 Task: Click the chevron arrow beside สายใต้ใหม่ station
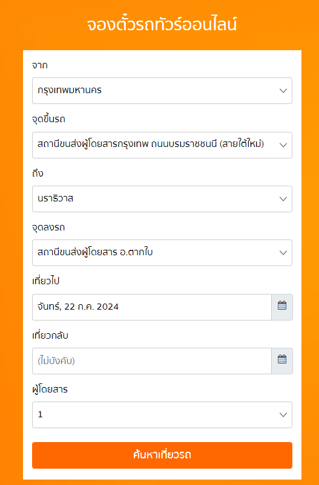[283, 145]
